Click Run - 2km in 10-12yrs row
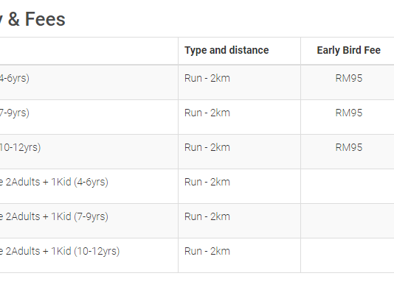 coord(207,147)
